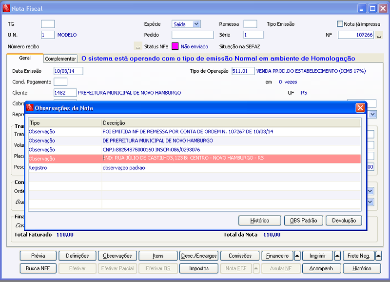The height and width of the screenshot is (282, 390).
Task: Click the Remessa input field
Action: [x=250, y=24]
